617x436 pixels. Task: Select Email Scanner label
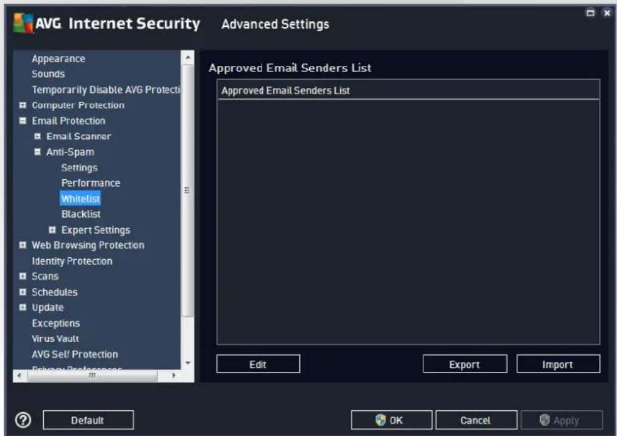[x=79, y=136]
